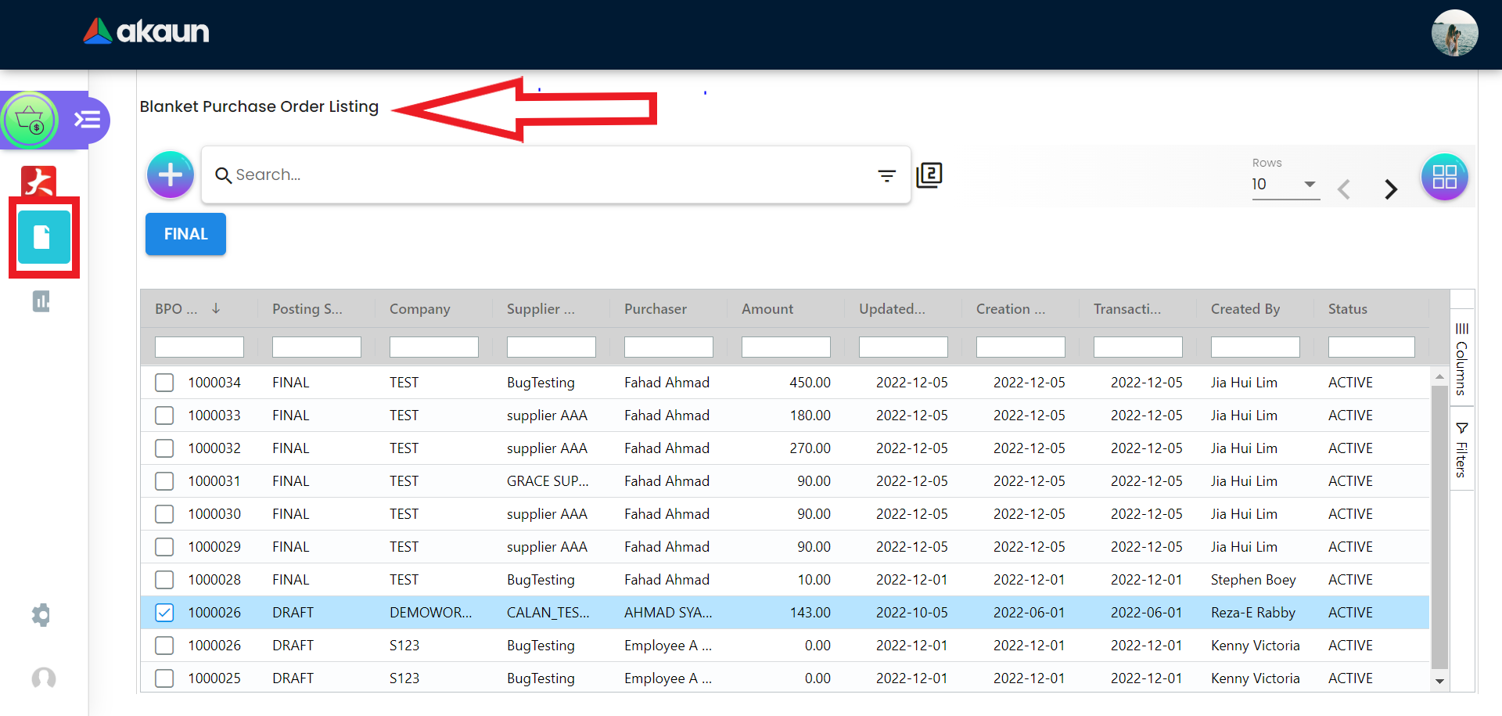Click the purple plus add button
This screenshot has height=716, width=1502.
click(170, 175)
